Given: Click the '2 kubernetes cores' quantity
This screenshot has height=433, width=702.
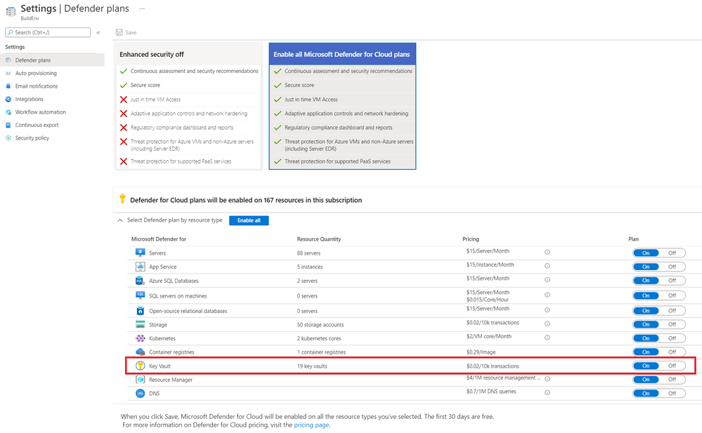Looking at the screenshot, I should tap(319, 338).
